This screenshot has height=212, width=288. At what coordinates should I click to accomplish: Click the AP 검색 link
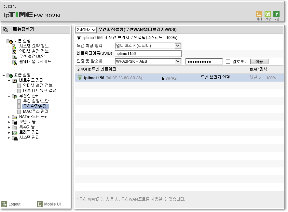(260, 69)
